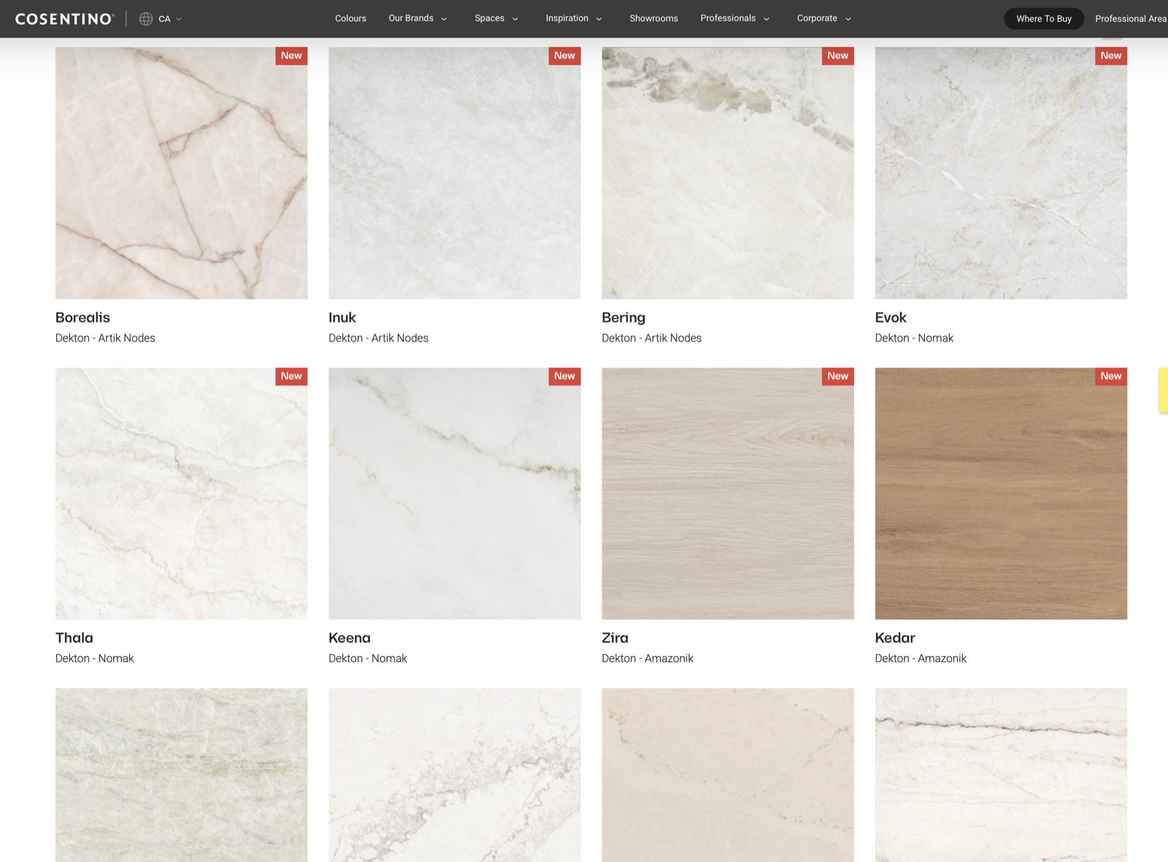Click the Evok product title

tap(891, 318)
